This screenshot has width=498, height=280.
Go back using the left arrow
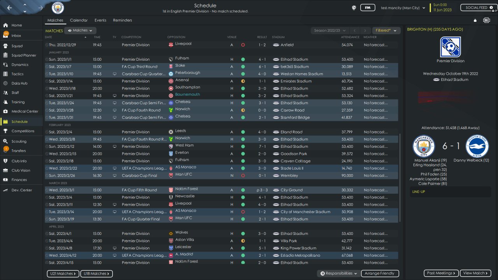[x=9, y=8]
